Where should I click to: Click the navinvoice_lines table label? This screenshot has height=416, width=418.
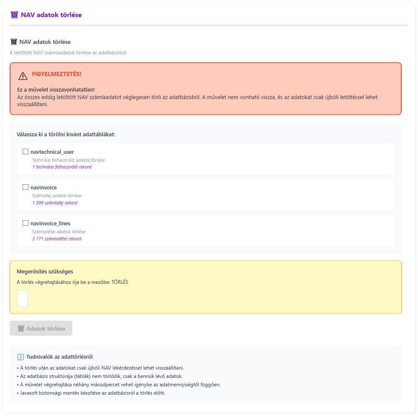pos(50,223)
